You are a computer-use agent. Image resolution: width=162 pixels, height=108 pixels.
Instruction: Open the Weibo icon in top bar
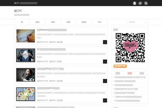coord(140,3)
